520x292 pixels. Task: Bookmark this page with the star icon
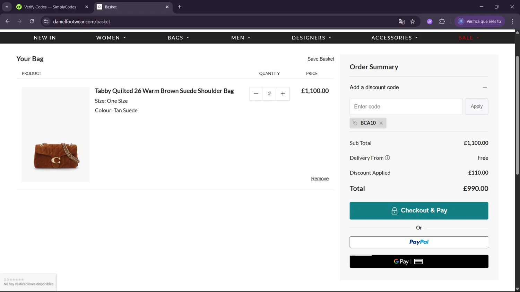413,21
